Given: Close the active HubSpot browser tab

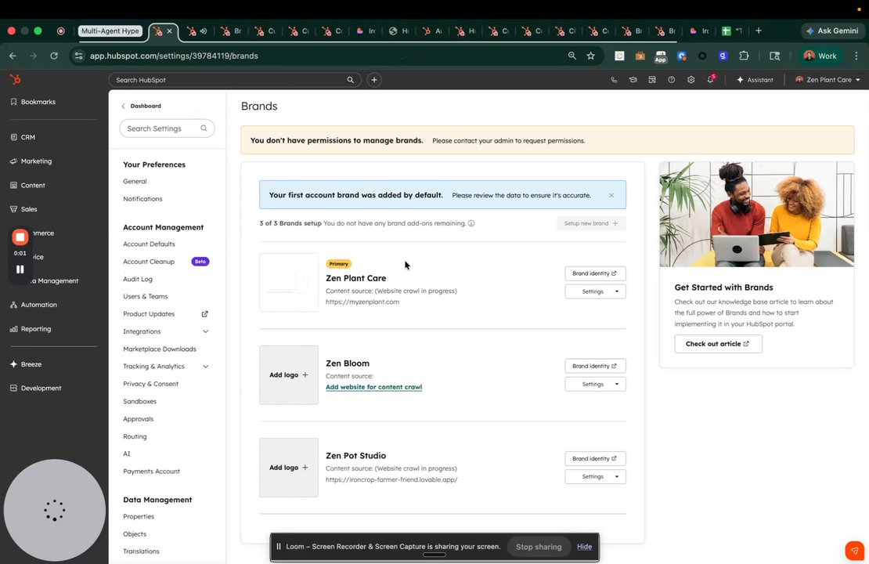Looking at the screenshot, I should [170, 31].
